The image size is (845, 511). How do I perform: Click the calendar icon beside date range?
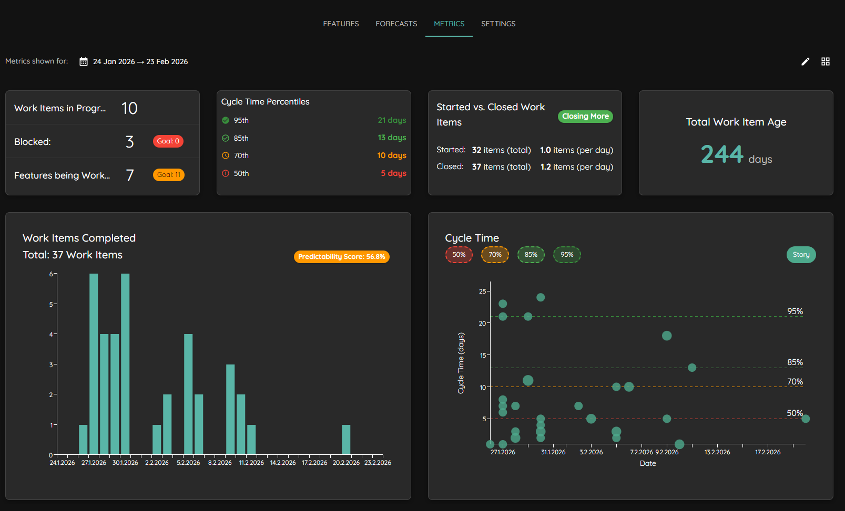tap(84, 61)
